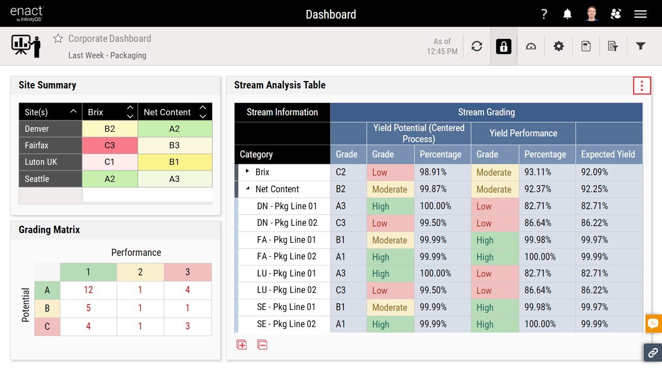Open Stream Analysis Table options menu

pyautogui.click(x=642, y=86)
